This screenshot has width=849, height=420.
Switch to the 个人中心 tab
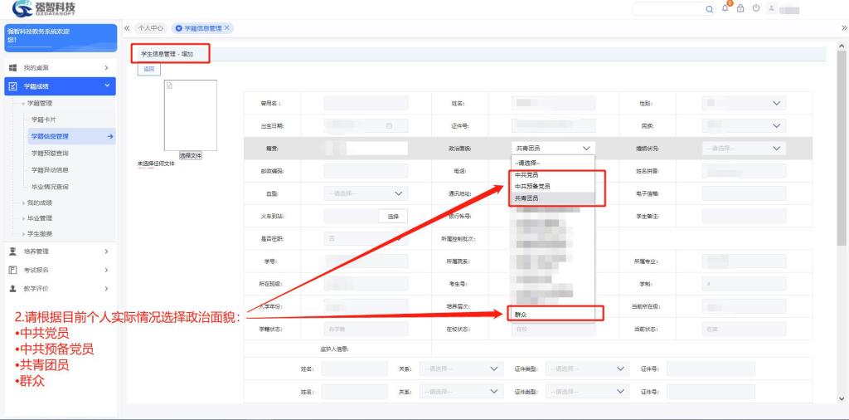click(x=150, y=27)
